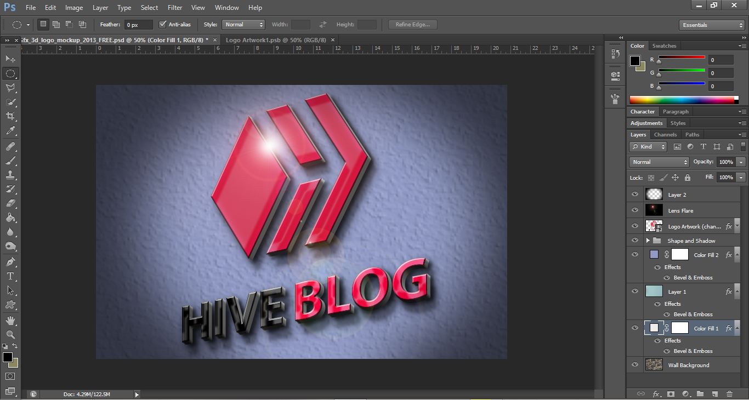Toggle Bevel & Emboss effect on Color Fill 1
The height and width of the screenshot is (400, 749).
pyautogui.click(x=667, y=351)
